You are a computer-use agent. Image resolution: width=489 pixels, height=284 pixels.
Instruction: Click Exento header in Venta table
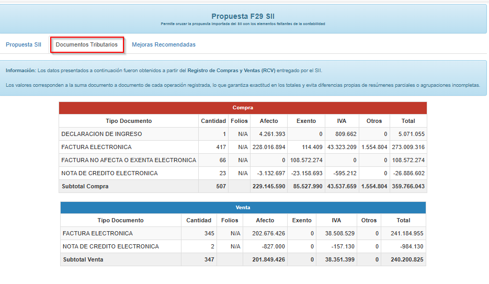coord(302,220)
